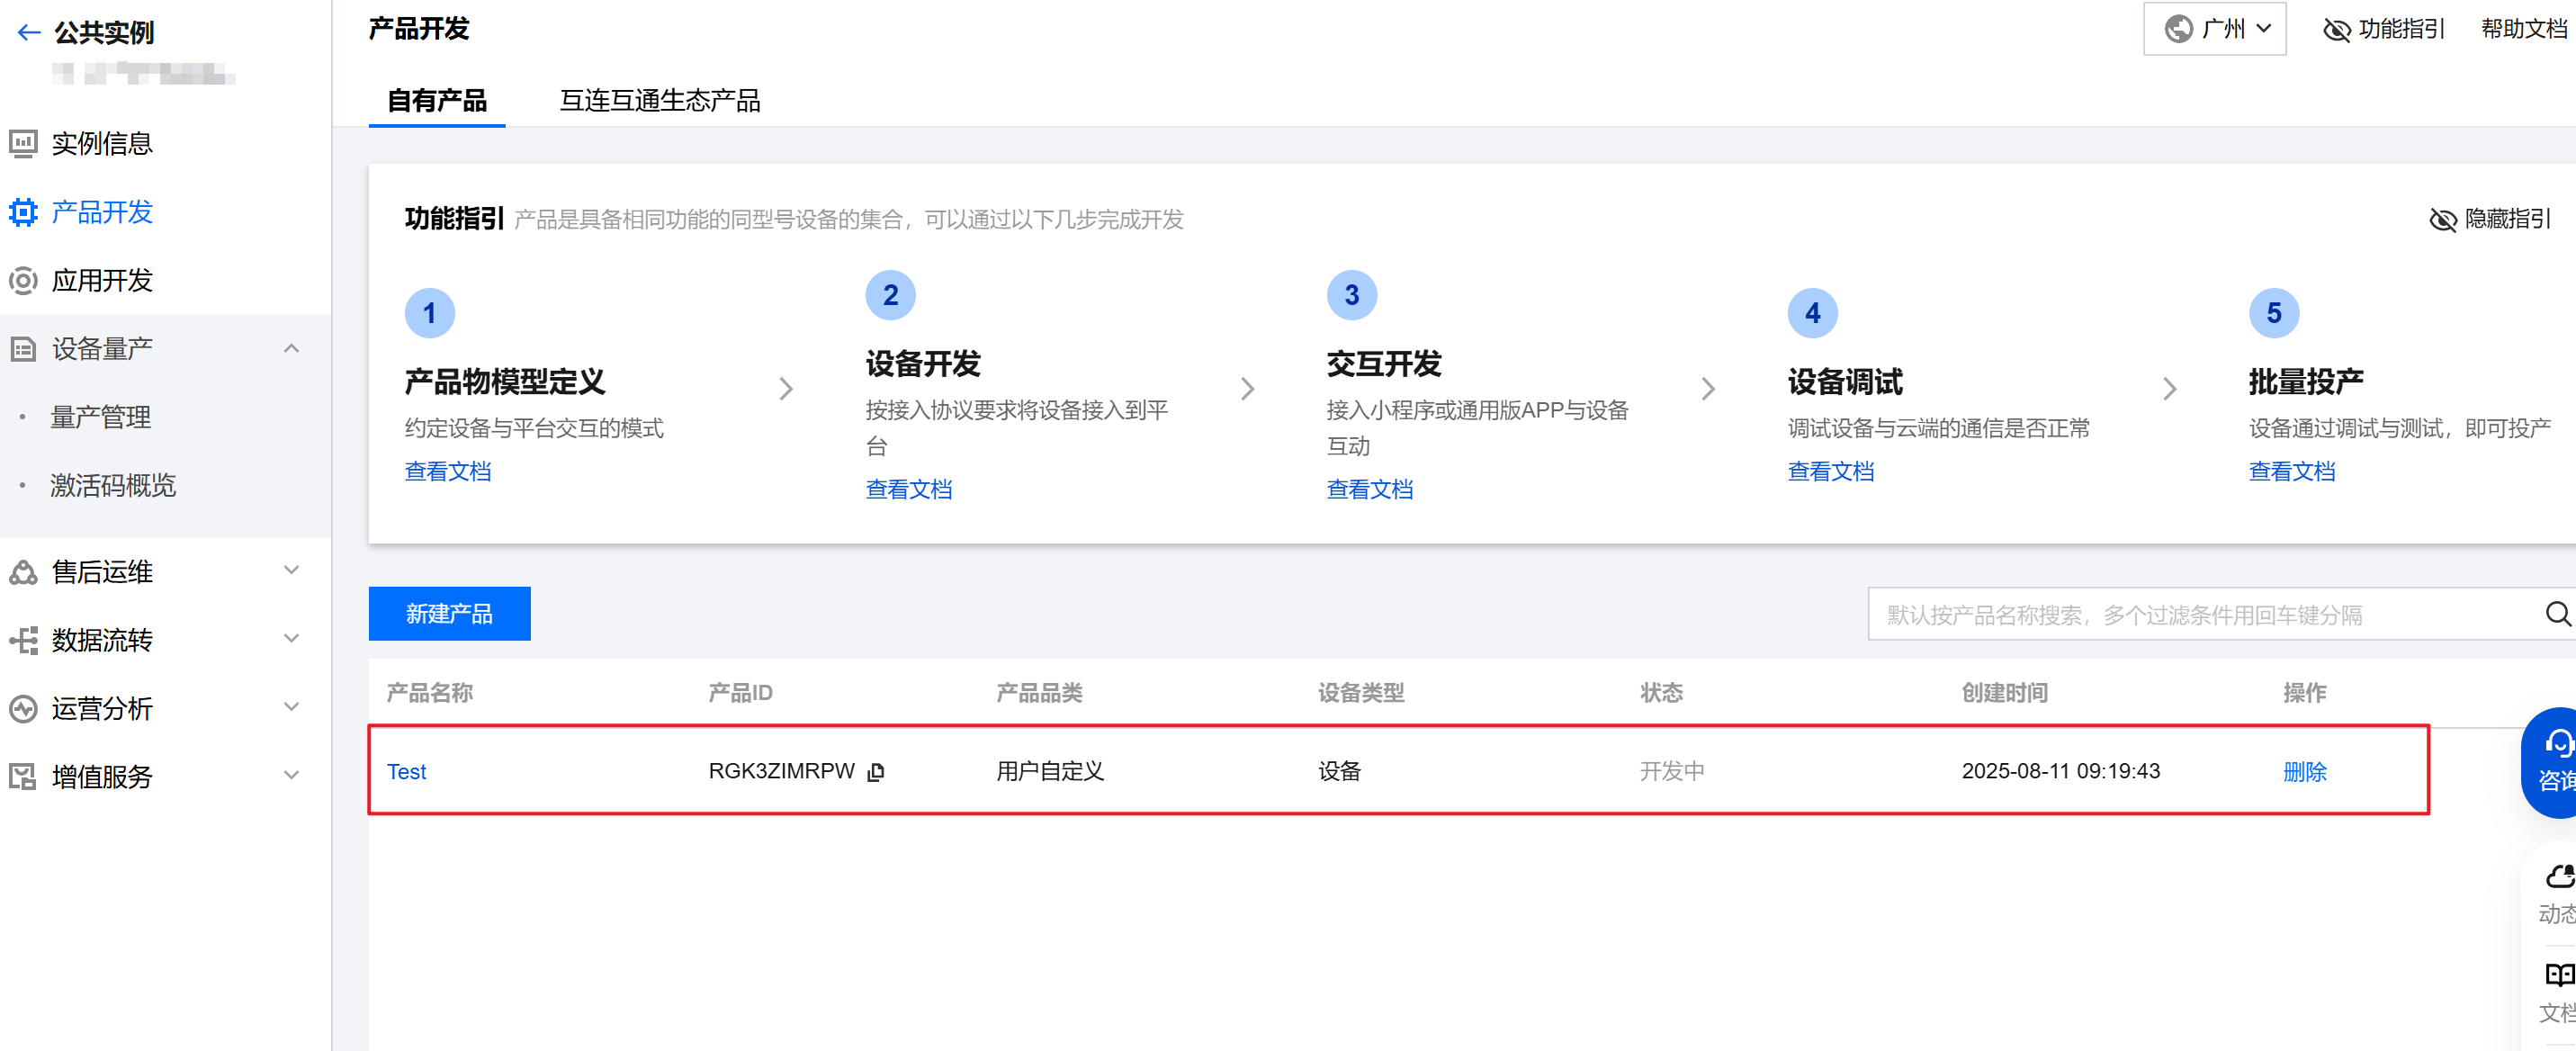
Task: Select the 应用开发 sidebar icon
Action: 23,280
